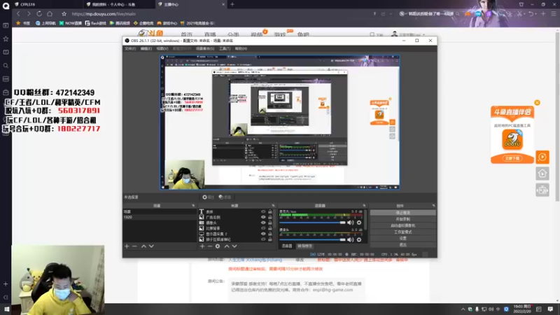This screenshot has height=315, width=560.
Task: Toggle visibility of display capture source
Action: pyautogui.click(x=263, y=234)
